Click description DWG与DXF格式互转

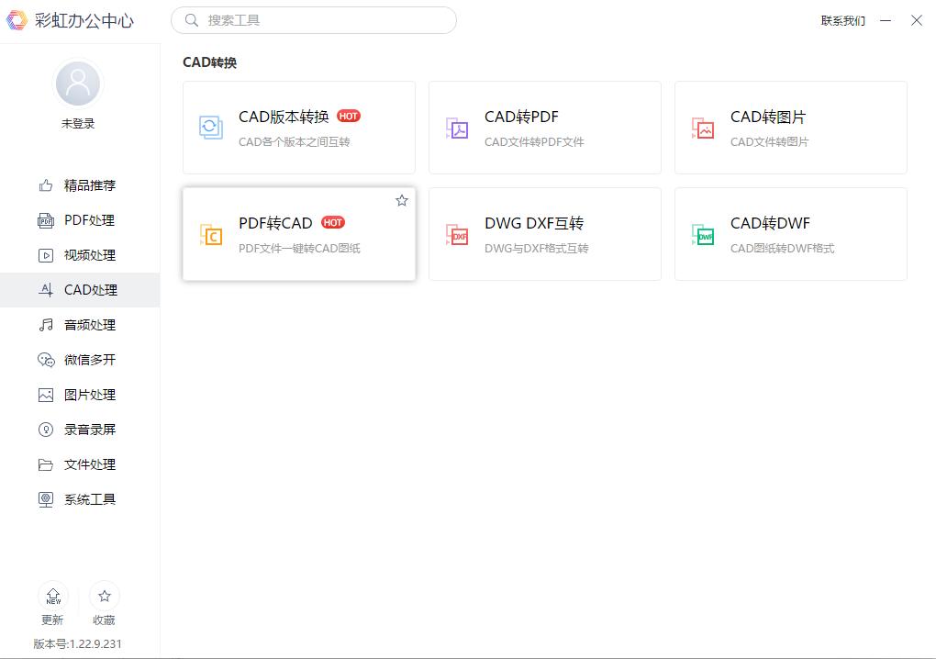537,249
